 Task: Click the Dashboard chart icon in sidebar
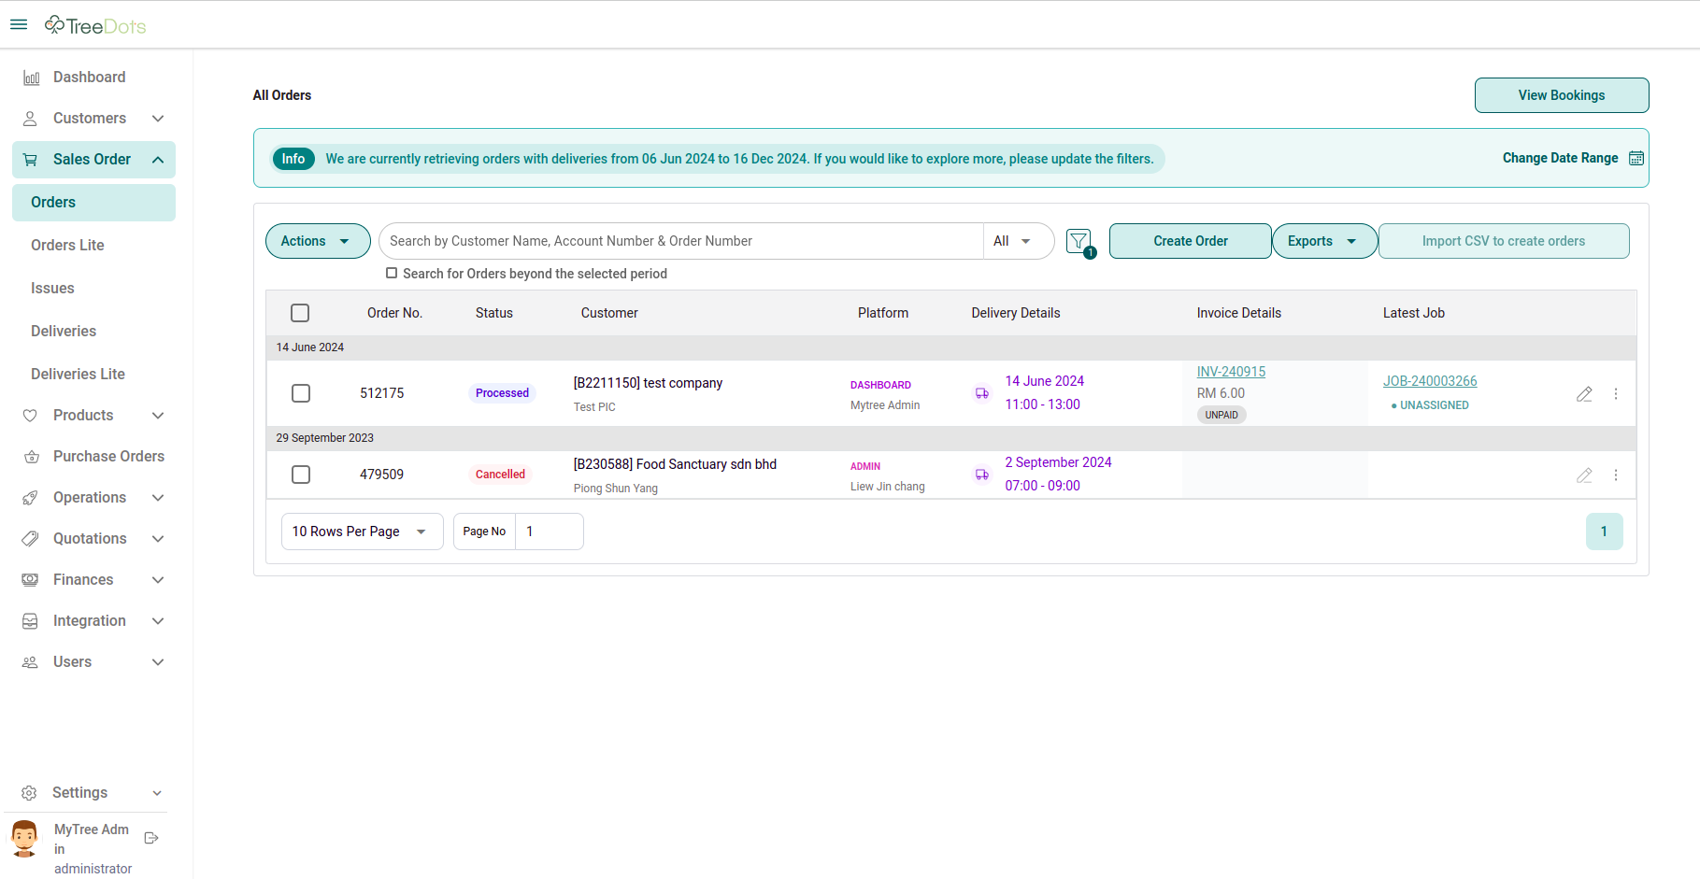pos(31,78)
